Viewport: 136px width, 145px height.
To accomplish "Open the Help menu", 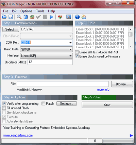I will tap(51, 11).
